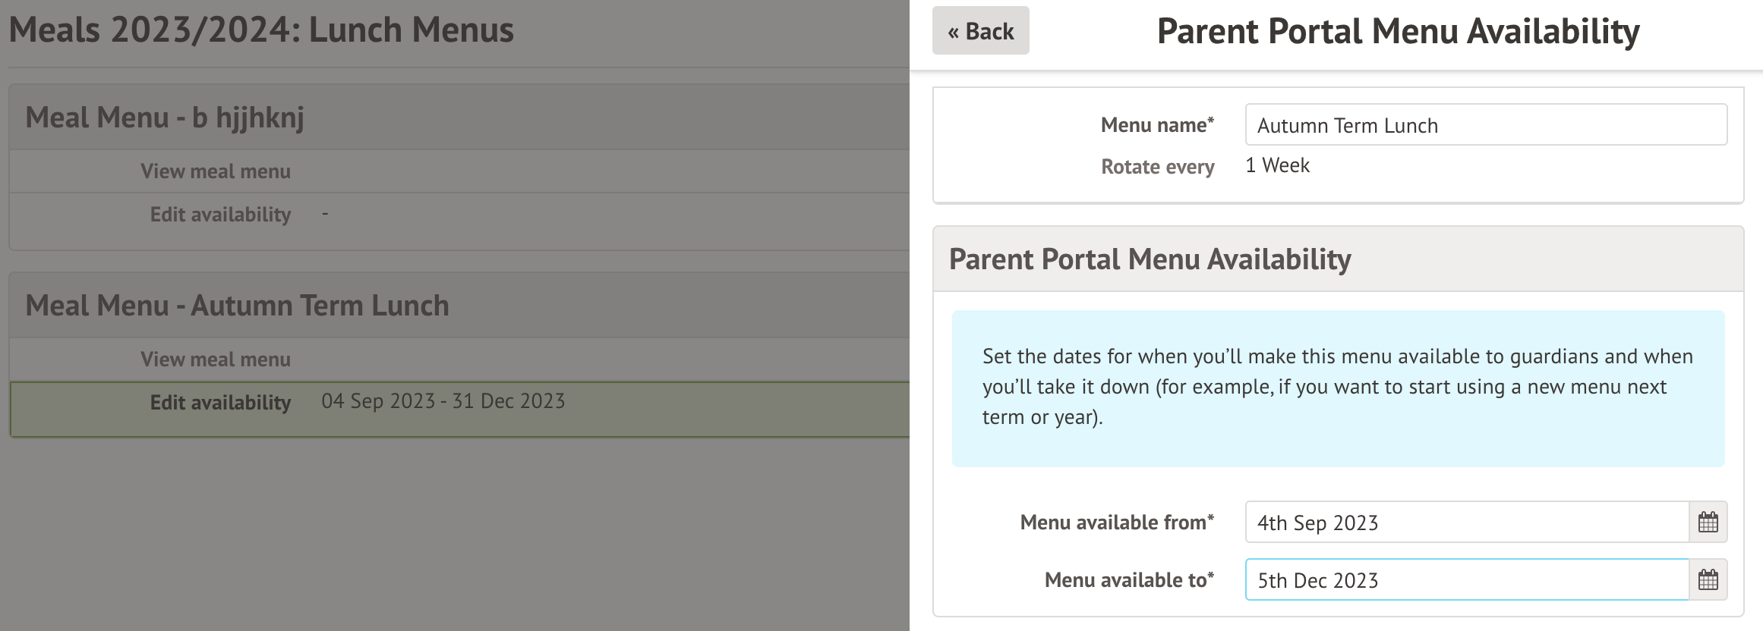Click the 4th Sep 2023 date value

tap(1317, 522)
